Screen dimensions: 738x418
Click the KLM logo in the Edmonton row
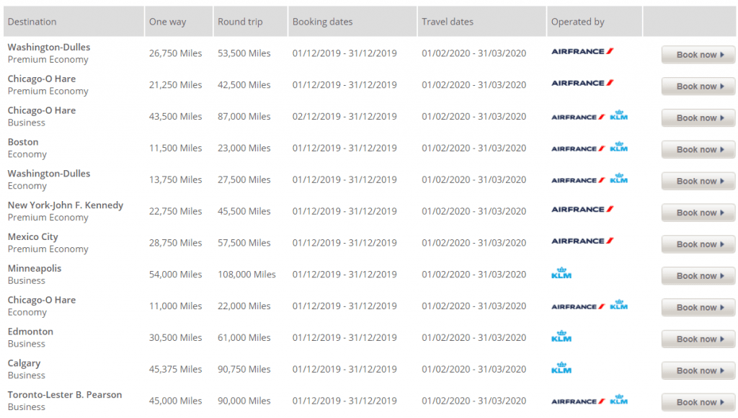point(561,337)
